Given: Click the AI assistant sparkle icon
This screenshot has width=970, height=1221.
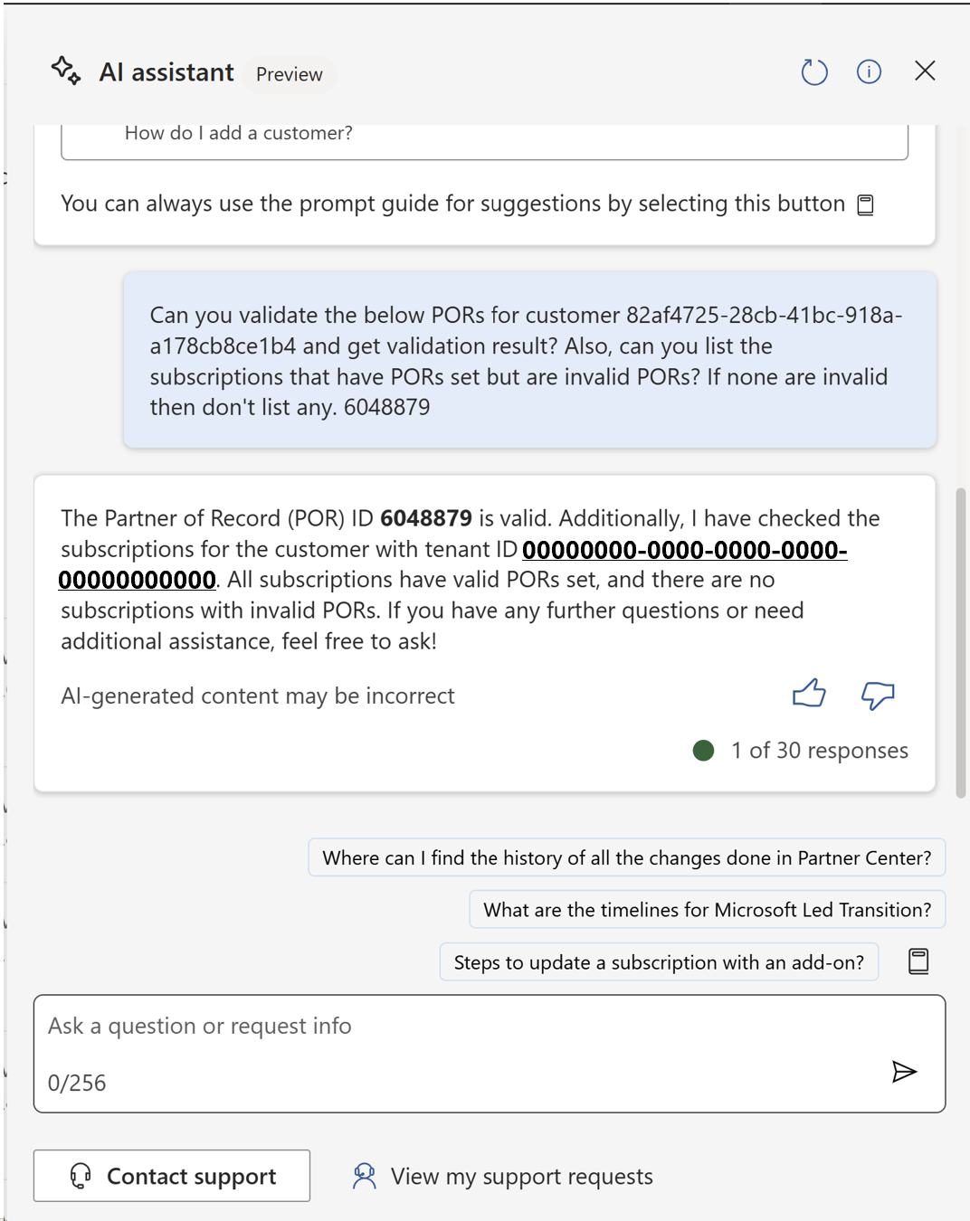Looking at the screenshot, I should click(66, 71).
